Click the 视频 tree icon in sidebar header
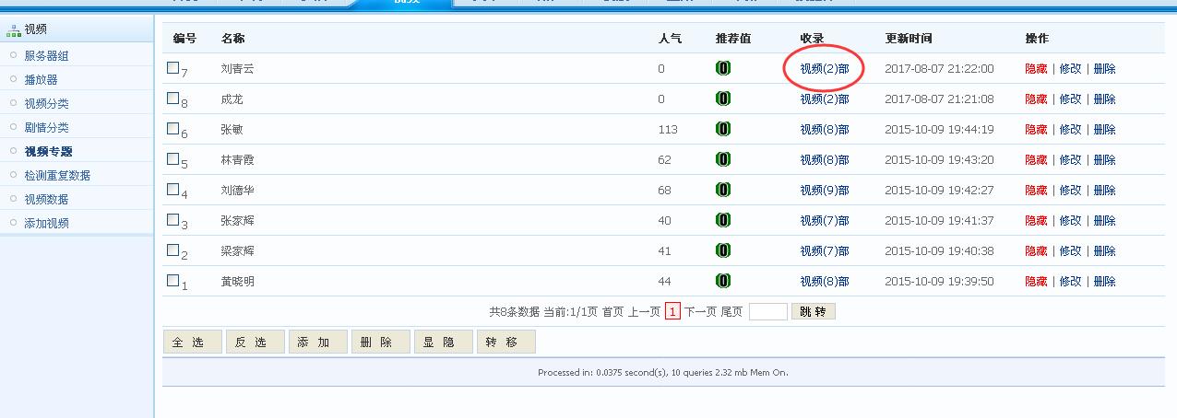Viewport: 1177px width, 418px height. coord(13,30)
